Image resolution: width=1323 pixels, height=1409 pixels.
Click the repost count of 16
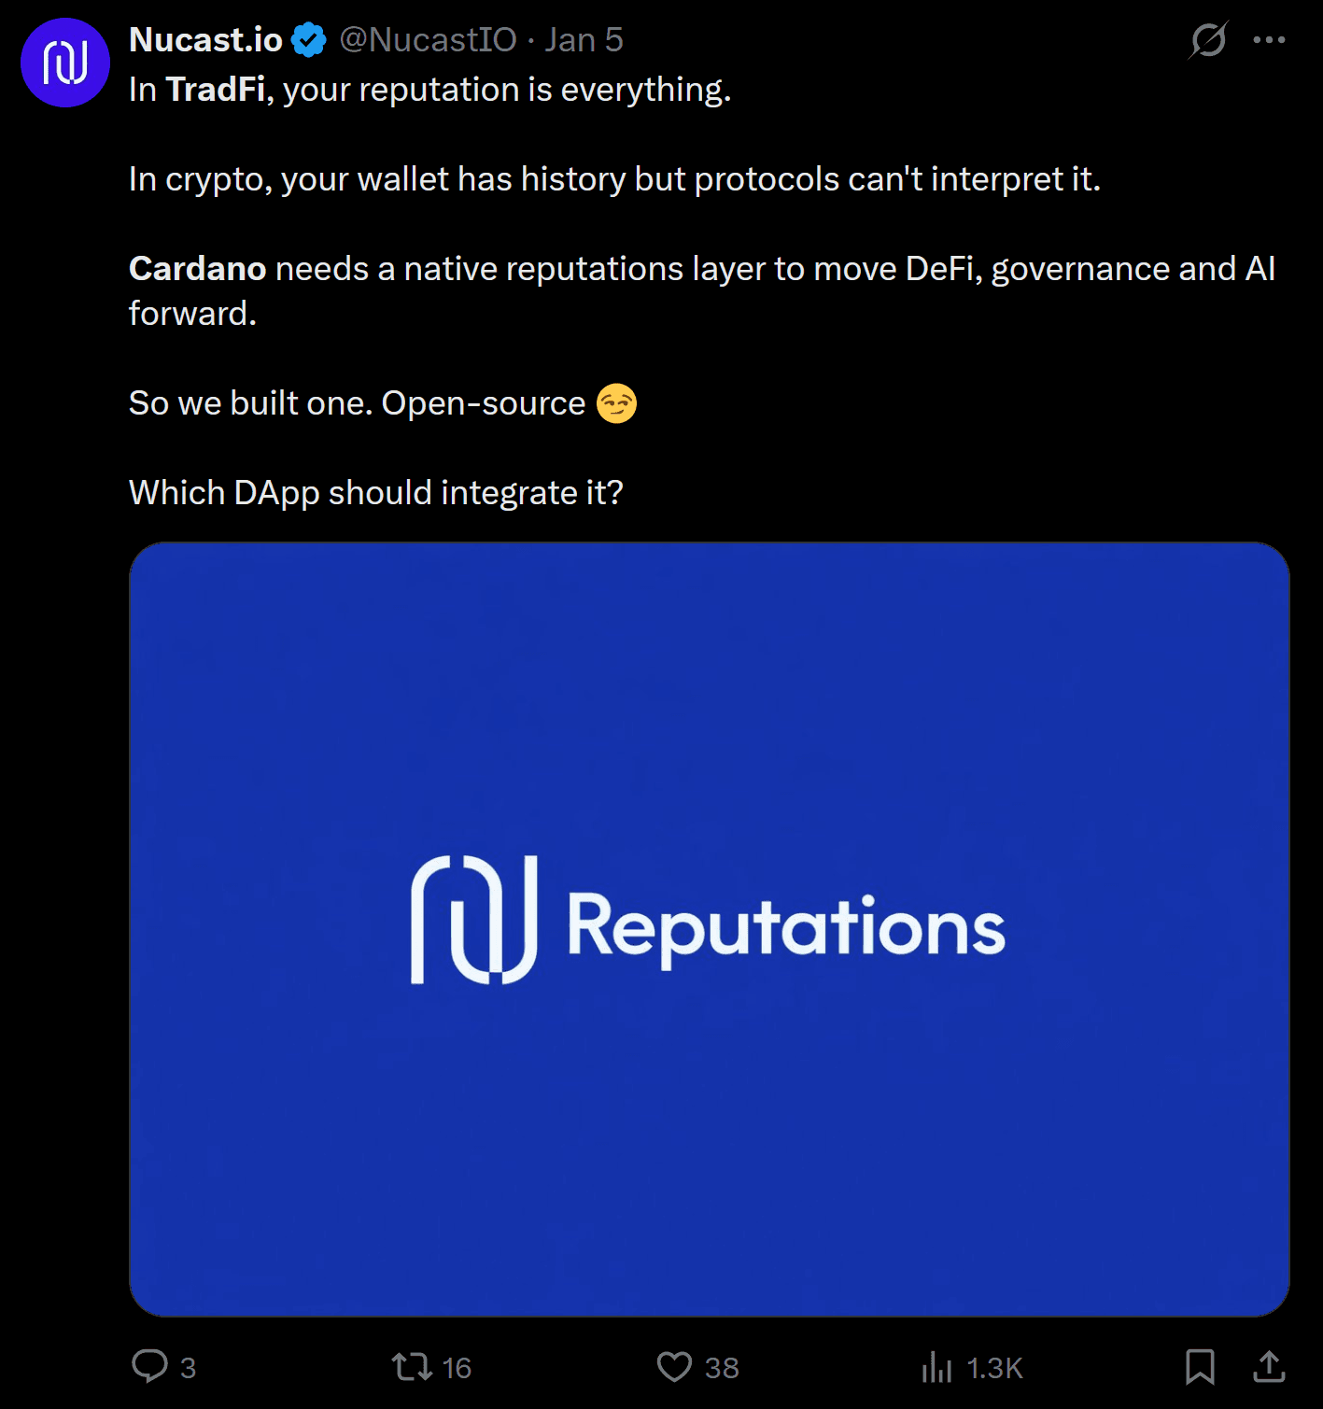(x=457, y=1368)
